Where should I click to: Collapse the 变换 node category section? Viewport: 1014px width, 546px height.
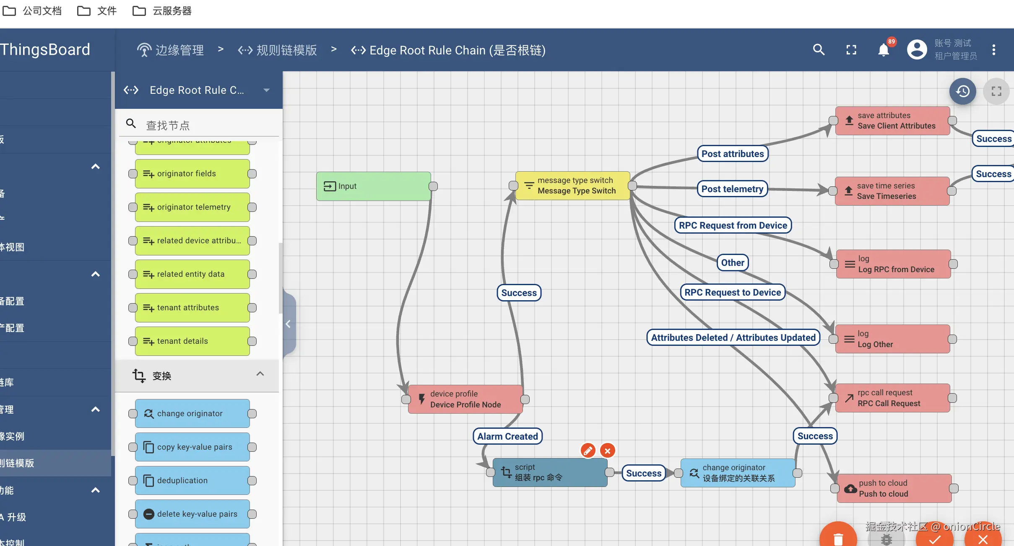point(260,374)
